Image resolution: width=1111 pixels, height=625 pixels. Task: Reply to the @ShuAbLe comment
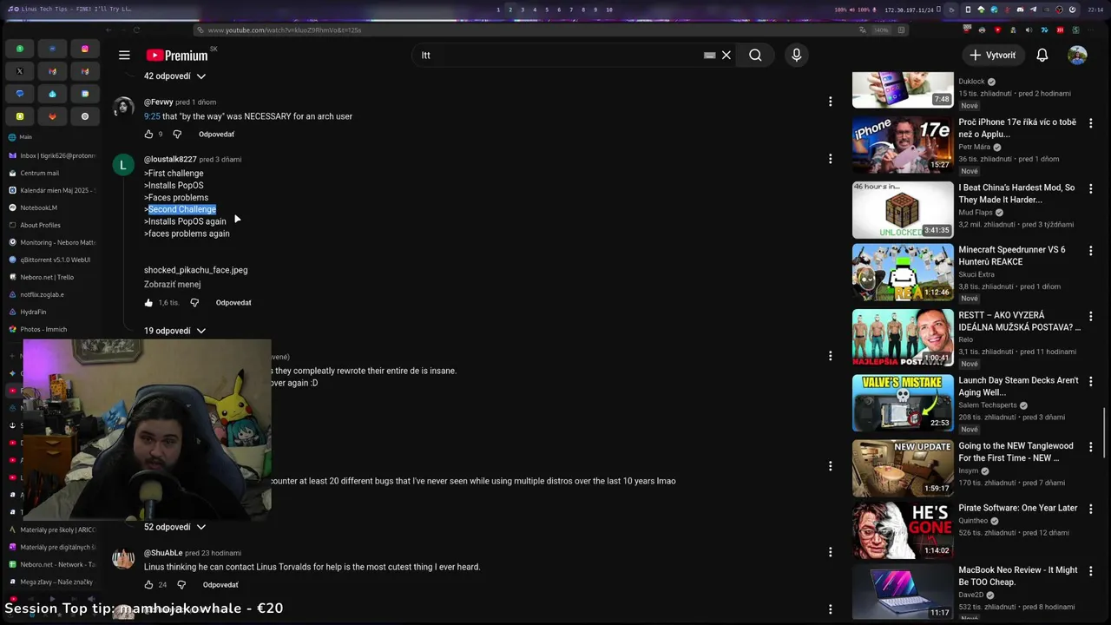[x=220, y=585]
